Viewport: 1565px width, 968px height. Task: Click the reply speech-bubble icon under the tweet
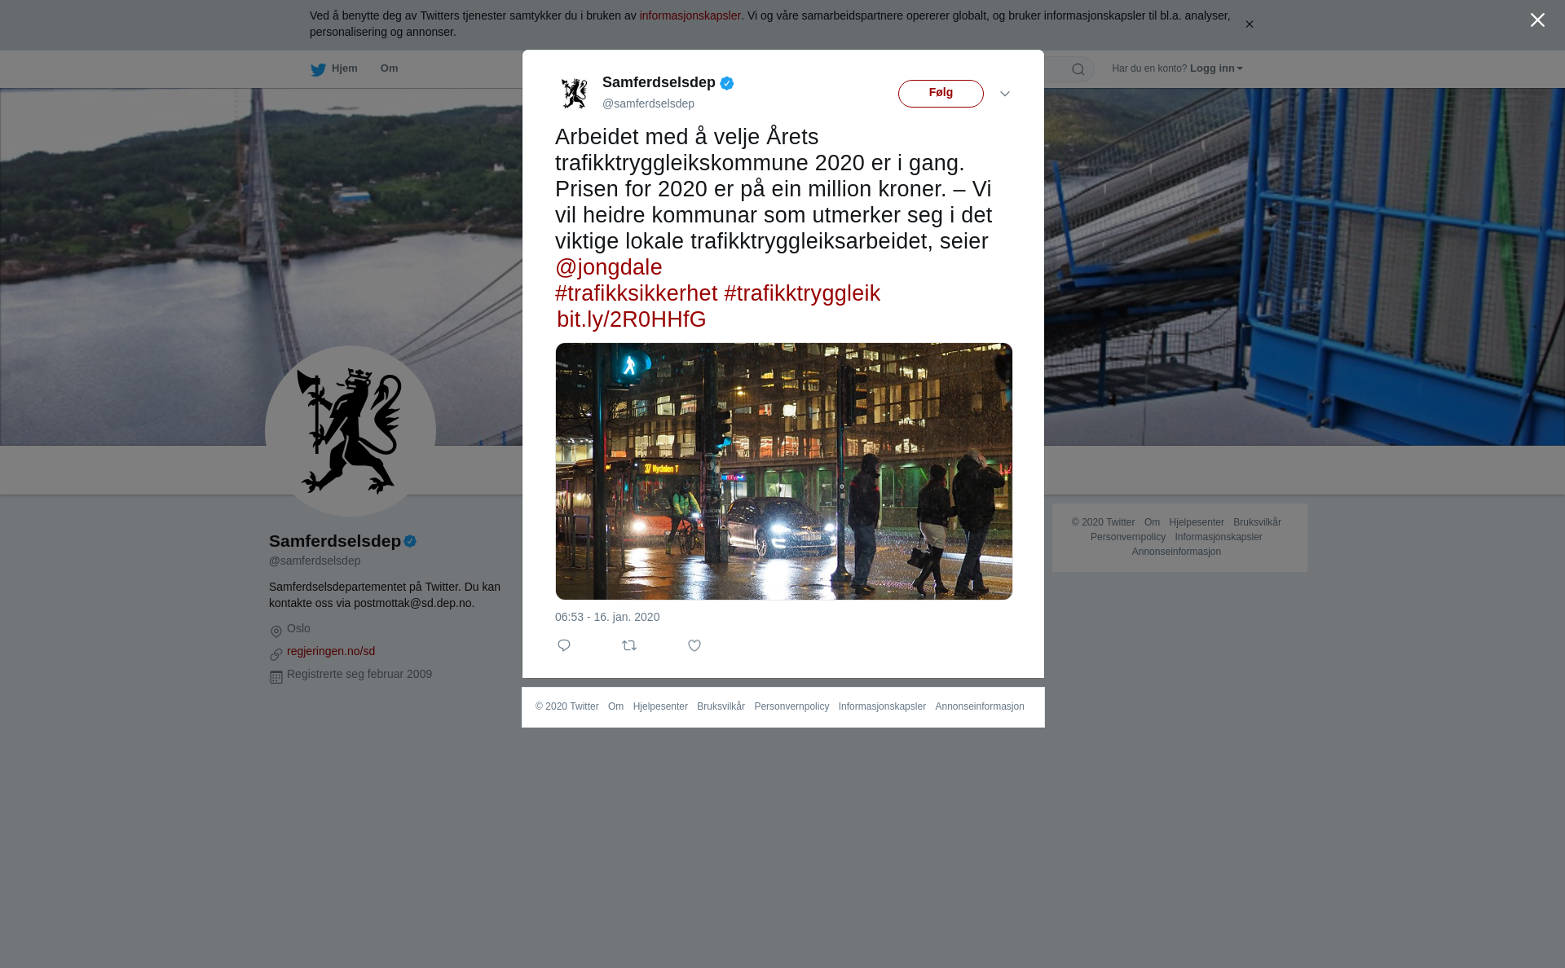coord(564,645)
